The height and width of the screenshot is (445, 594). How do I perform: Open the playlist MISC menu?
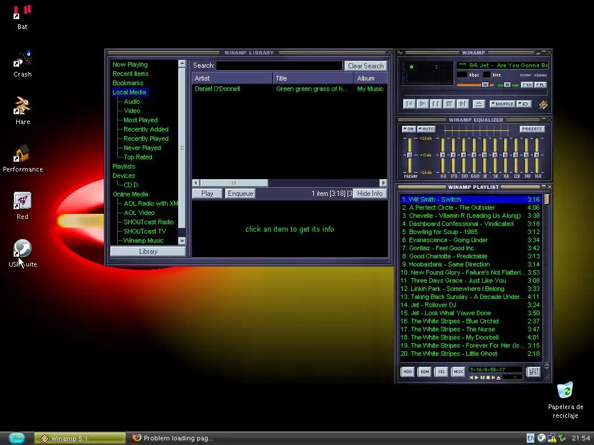[458, 371]
